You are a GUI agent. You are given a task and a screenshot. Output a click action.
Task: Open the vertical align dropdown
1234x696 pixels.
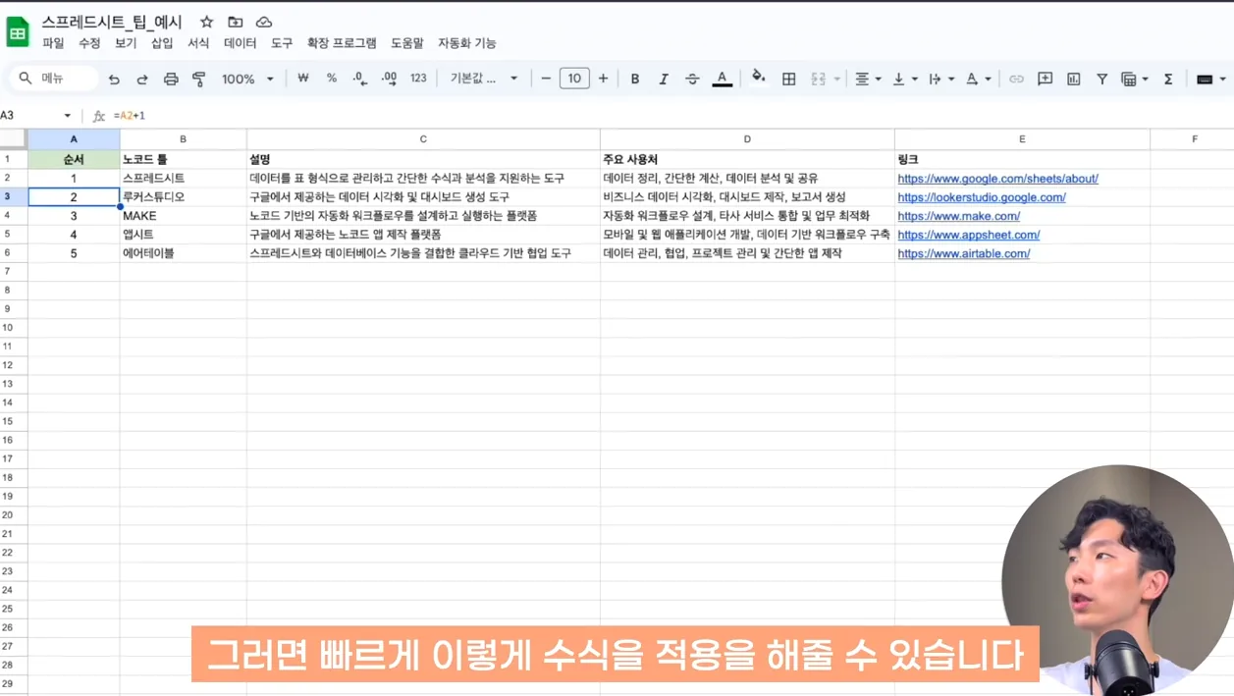click(904, 79)
